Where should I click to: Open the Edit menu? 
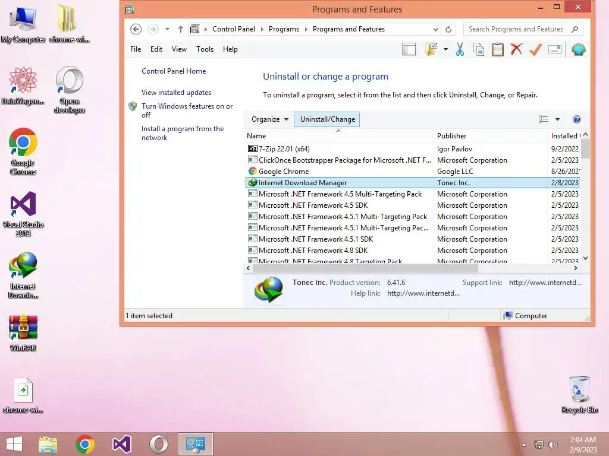(156, 49)
